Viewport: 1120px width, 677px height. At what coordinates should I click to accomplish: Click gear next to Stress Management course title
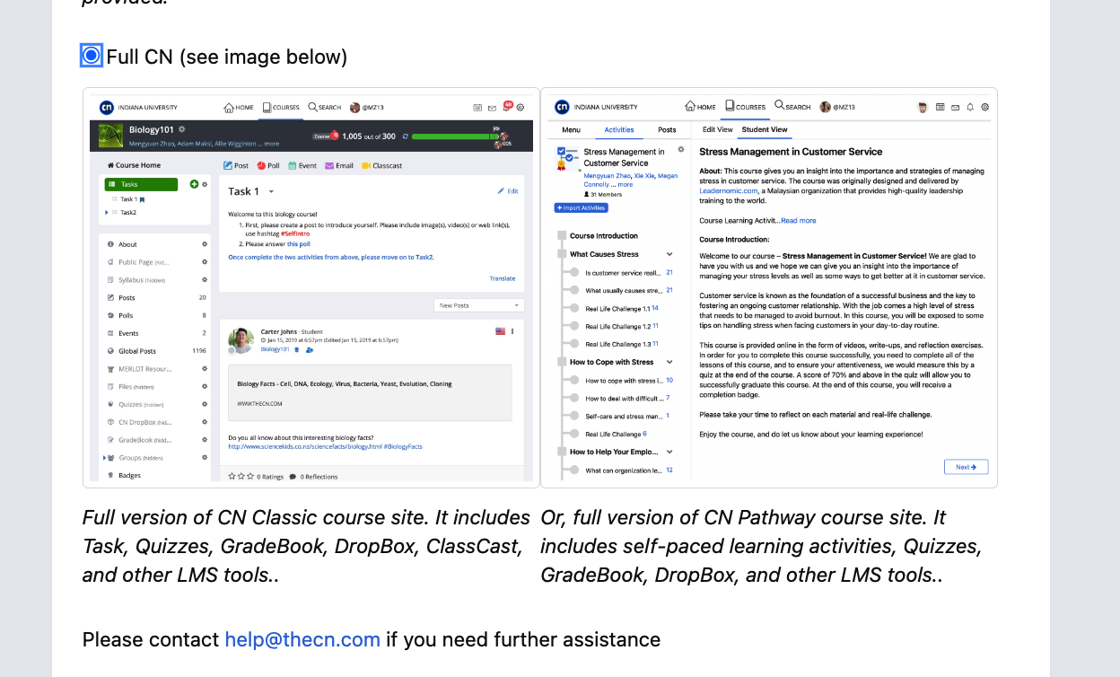[681, 149]
